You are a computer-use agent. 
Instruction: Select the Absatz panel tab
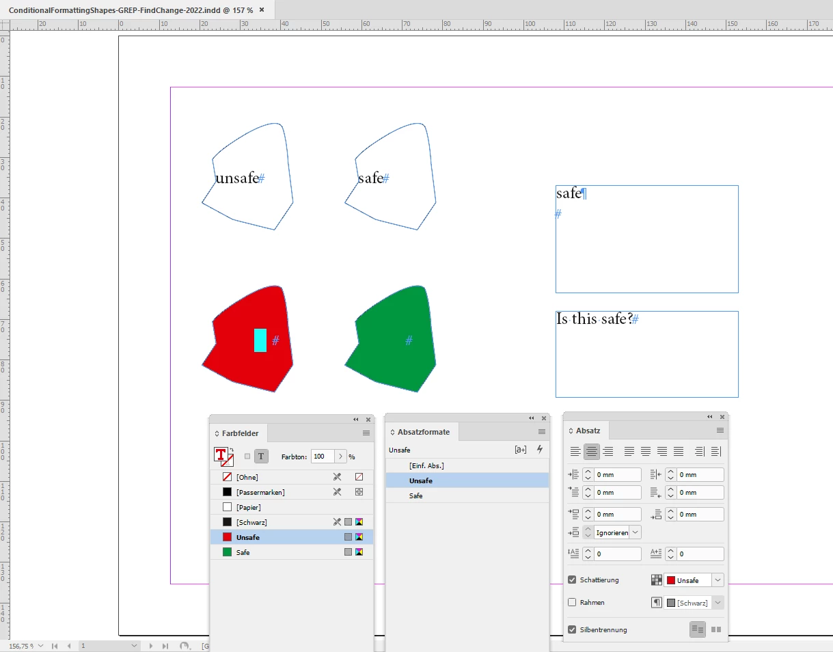pyautogui.click(x=587, y=431)
